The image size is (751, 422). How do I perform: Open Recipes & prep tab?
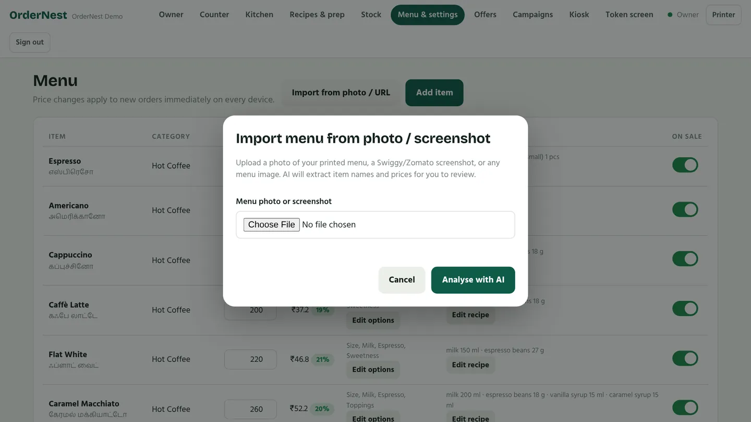317,15
